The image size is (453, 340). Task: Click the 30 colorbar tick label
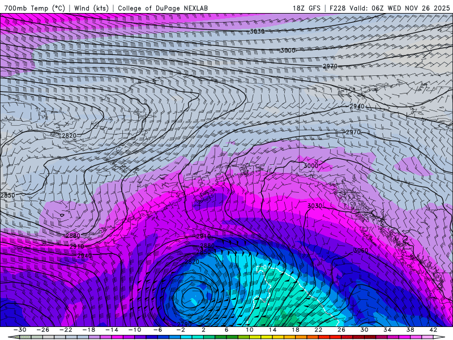click(x=364, y=330)
